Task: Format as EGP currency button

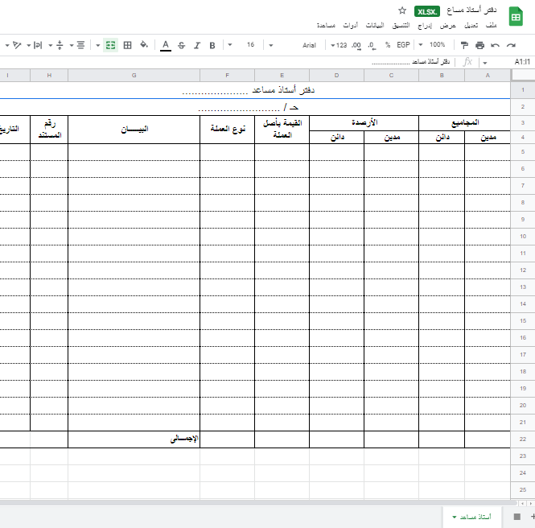Action: [403, 45]
